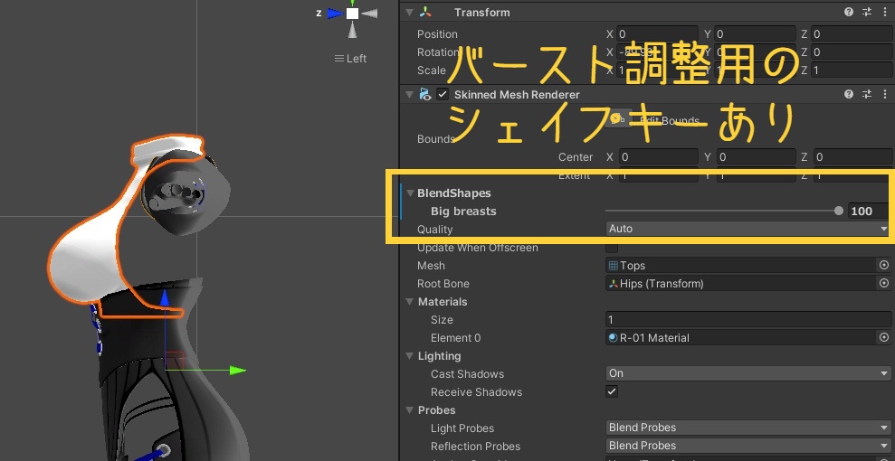Click the Transform component icon

tap(425, 12)
